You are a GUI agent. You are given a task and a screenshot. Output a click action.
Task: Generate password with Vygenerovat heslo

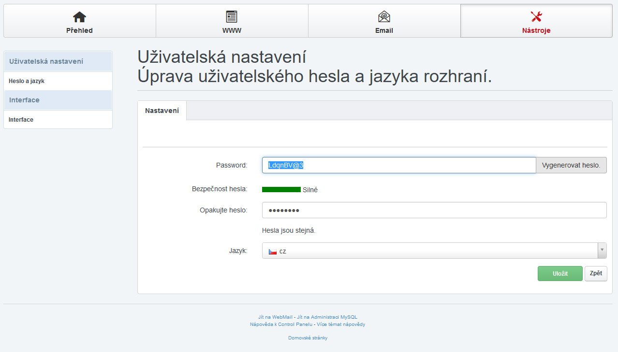[571, 165]
